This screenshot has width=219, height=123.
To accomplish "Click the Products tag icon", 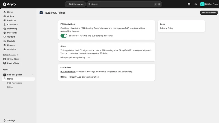I will pyautogui.click(x=5, y=20).
